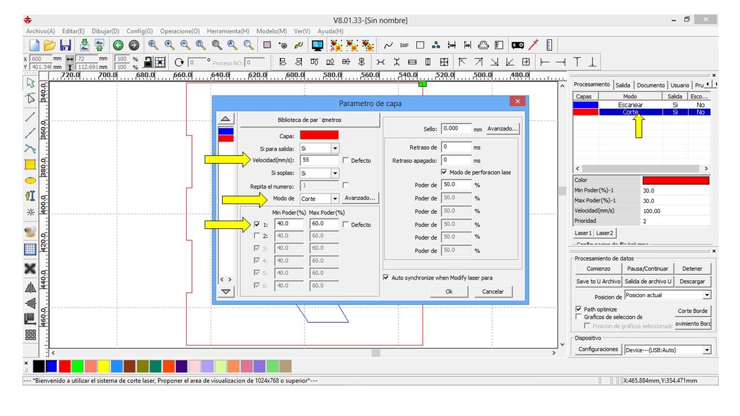Switch to the Laser2 tab
The image size is (740, 416).
[x=604, y=233]
